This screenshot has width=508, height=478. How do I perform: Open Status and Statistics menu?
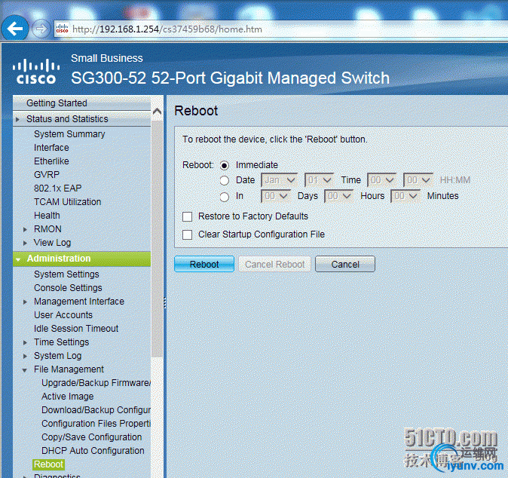67,119
